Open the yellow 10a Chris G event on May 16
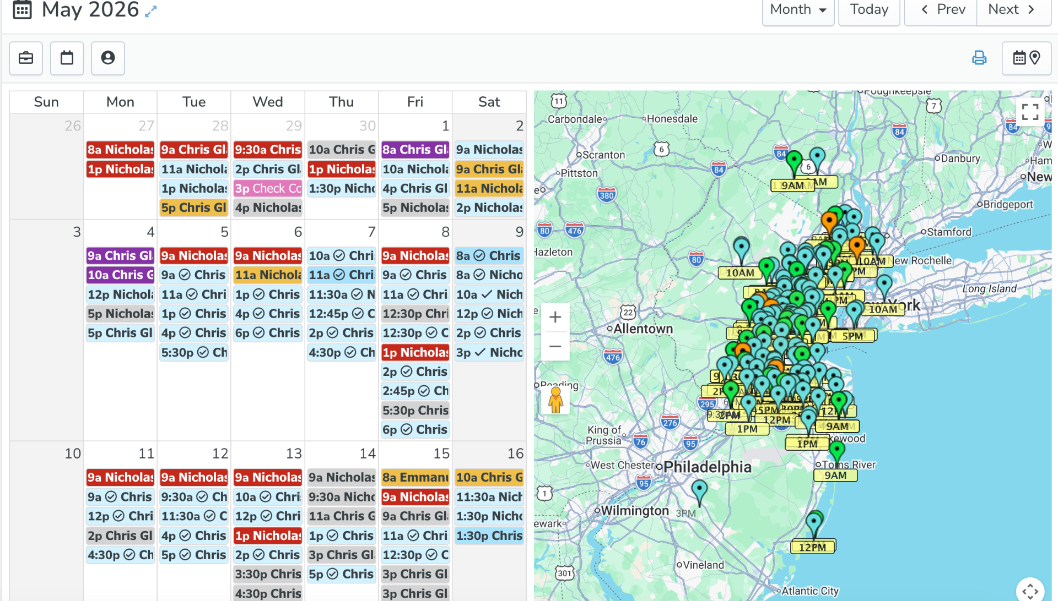This screenshot has height=601, width=1058. click(x=489, y=478)
